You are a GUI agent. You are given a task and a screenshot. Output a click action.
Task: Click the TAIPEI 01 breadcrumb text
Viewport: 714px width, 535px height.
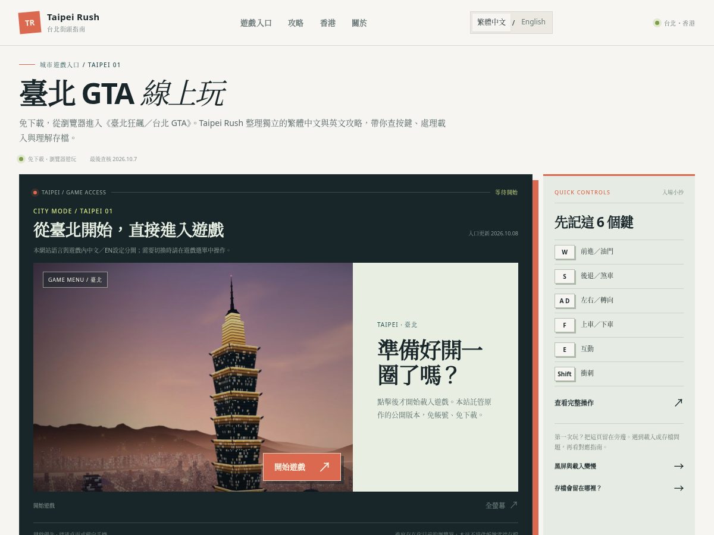coord(104,65)
